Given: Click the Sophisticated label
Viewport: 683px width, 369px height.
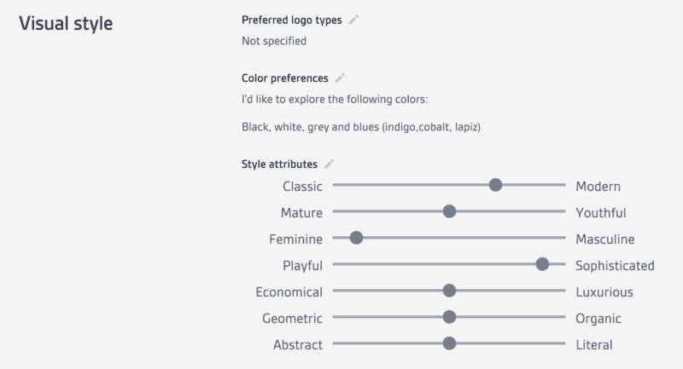Looking at the screenshot, I should click(x=615, y=266).
